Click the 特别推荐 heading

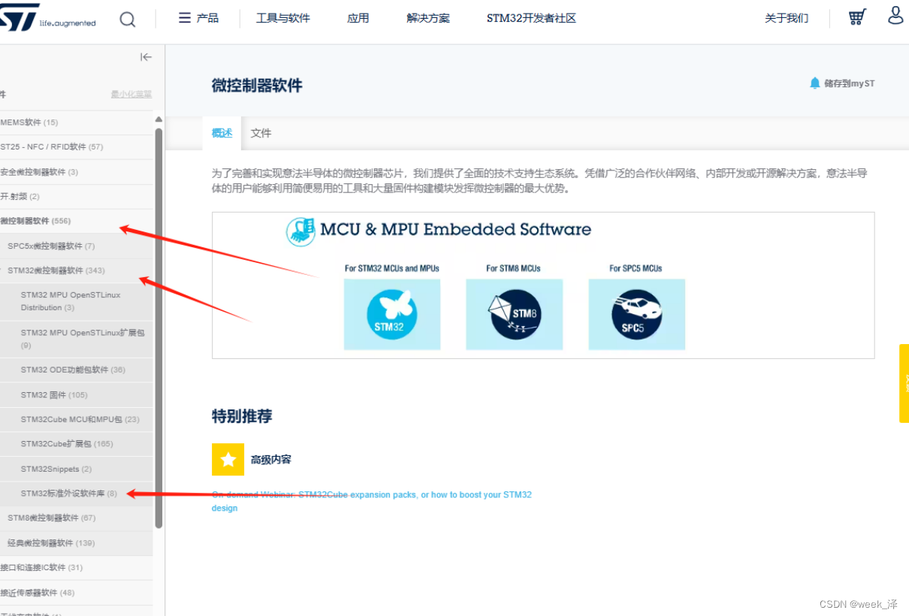(242, 416)
